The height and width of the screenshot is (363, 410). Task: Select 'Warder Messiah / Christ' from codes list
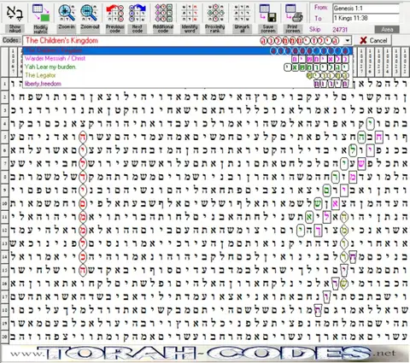pyautogui.click(x=187, y=59)
